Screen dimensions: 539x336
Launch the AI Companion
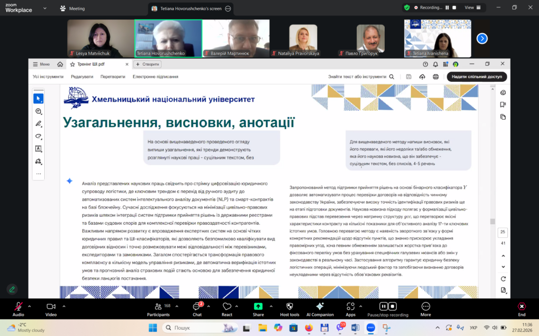click(320, 307)
